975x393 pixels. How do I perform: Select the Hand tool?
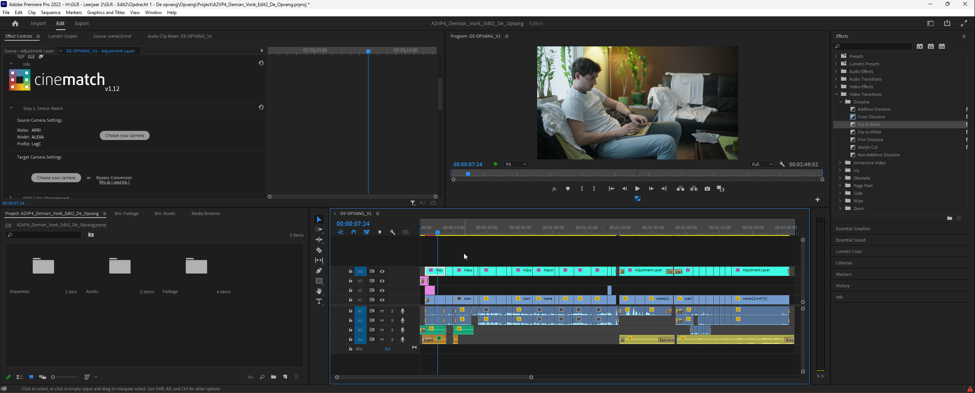tap(319, 291)
